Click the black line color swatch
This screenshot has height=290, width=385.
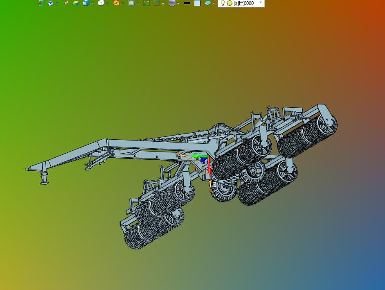coord(187,3)
